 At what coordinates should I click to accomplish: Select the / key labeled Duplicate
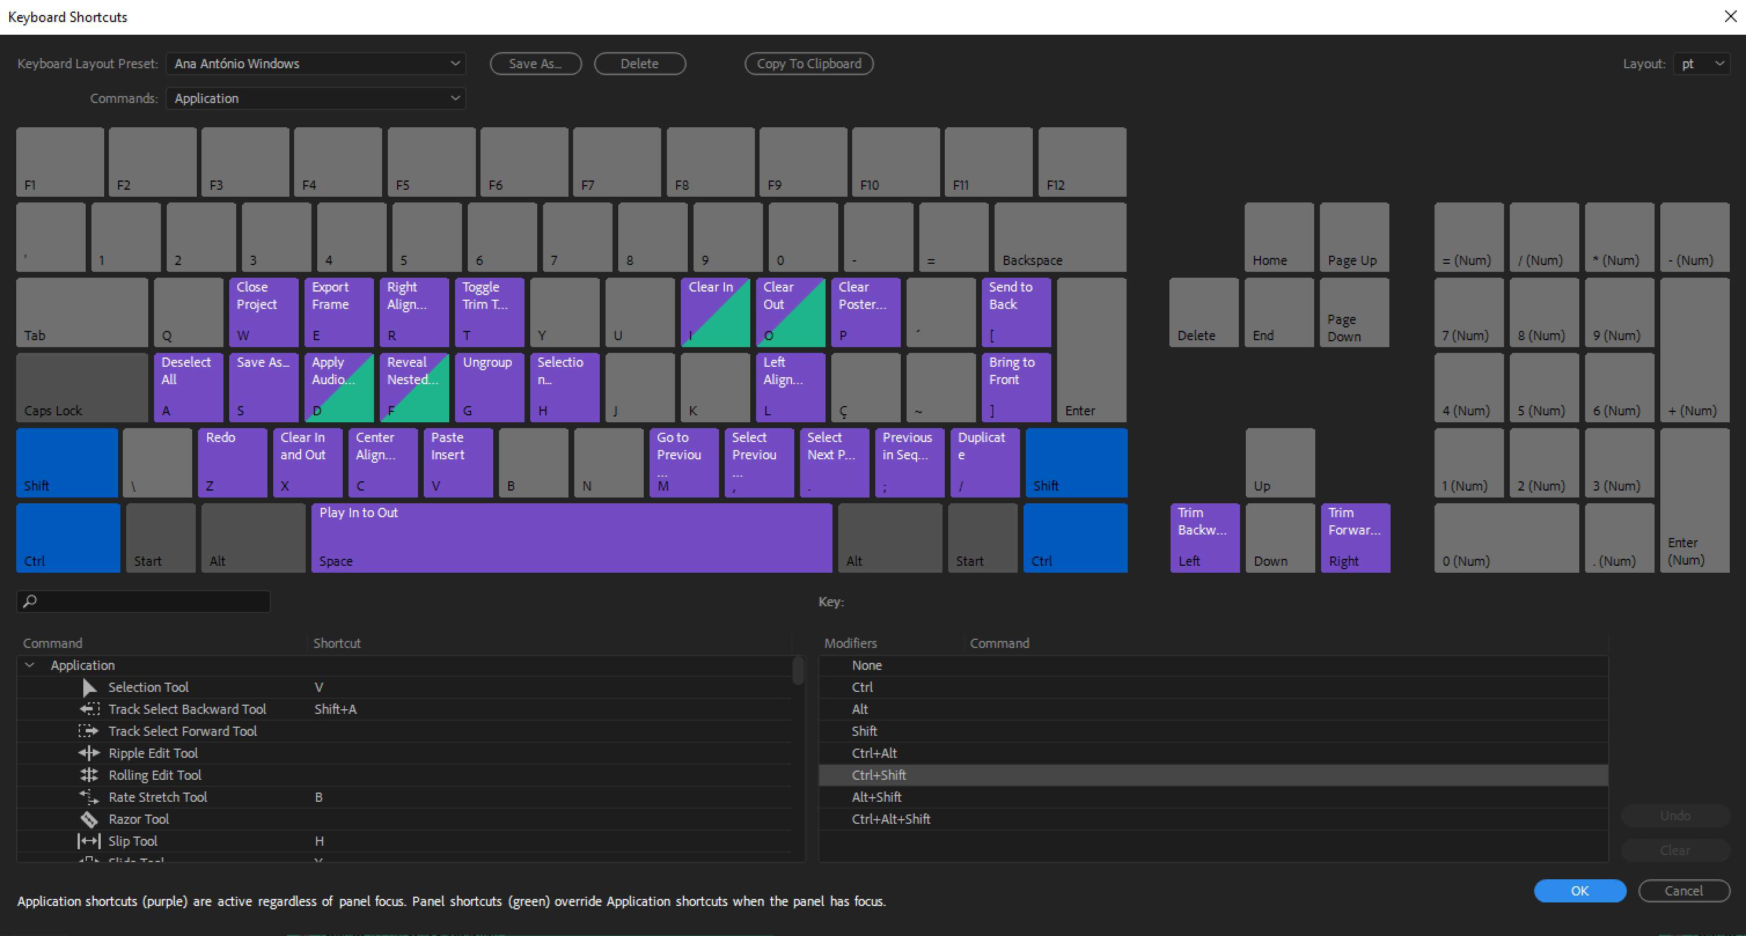pos(985,463)
